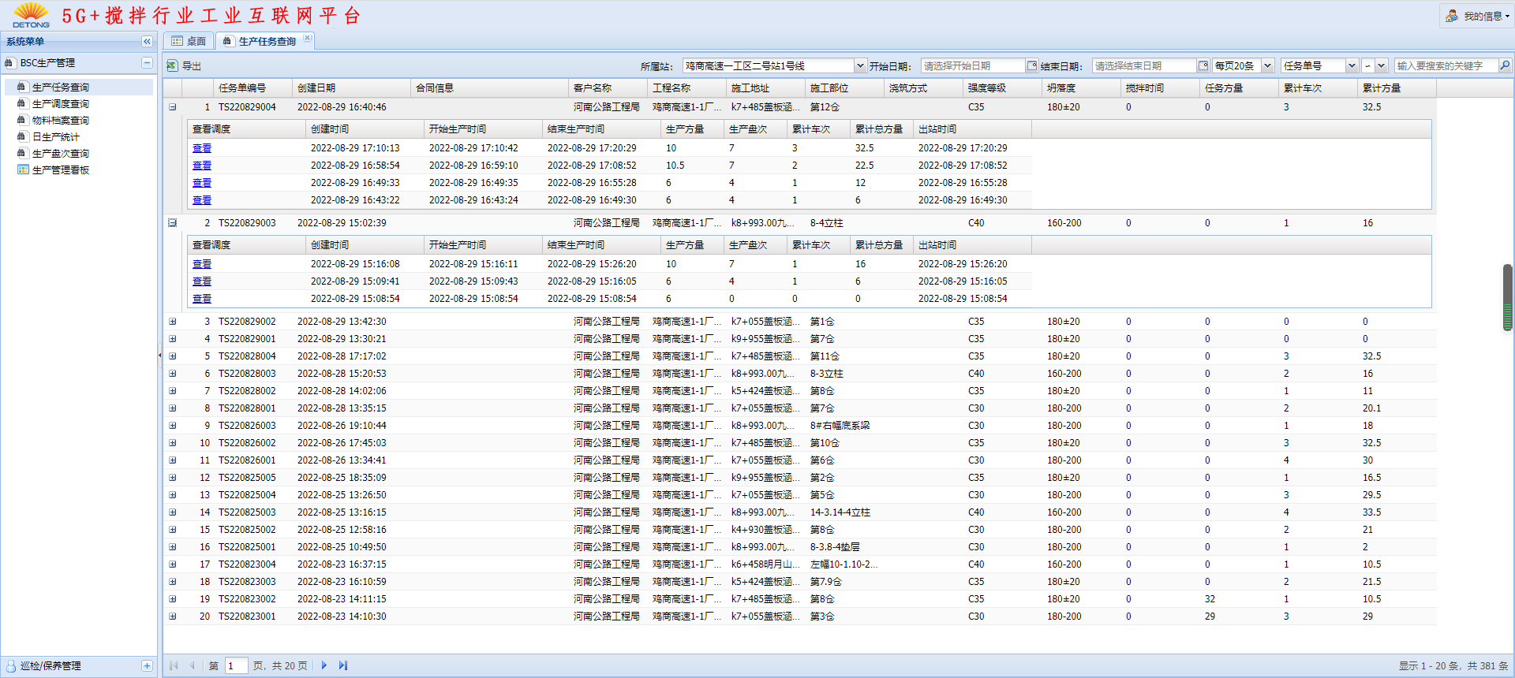Collapse the 系统菜单 sidebar panel

(147, 42)
